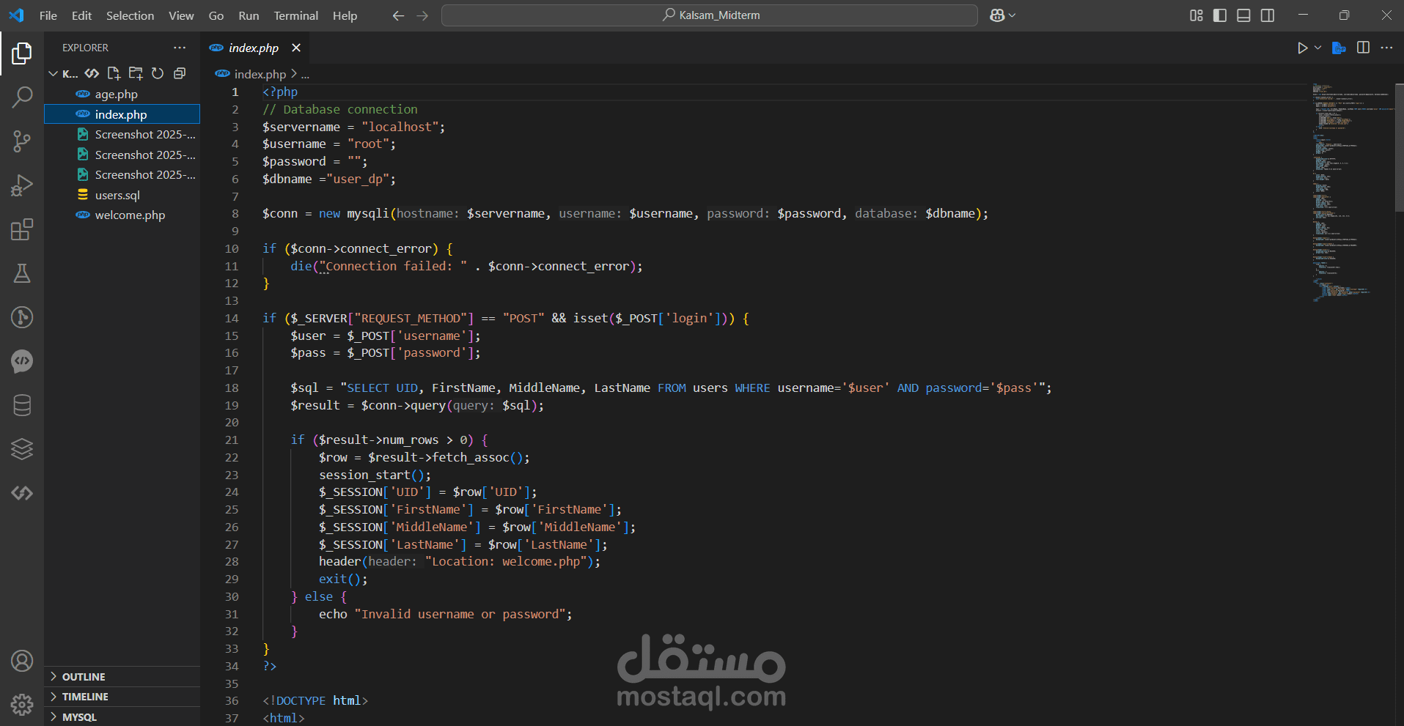The image size is (1404, 726).
Task: Open the Run and Debug view
Action: click(22, 185)
